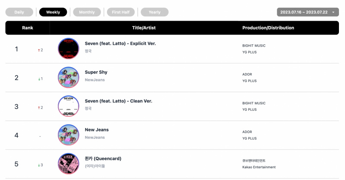Open the Seven Explicit Ver. album cover
Image resolution: width=345 pixels, height=180 pixels.
point(69,49)
